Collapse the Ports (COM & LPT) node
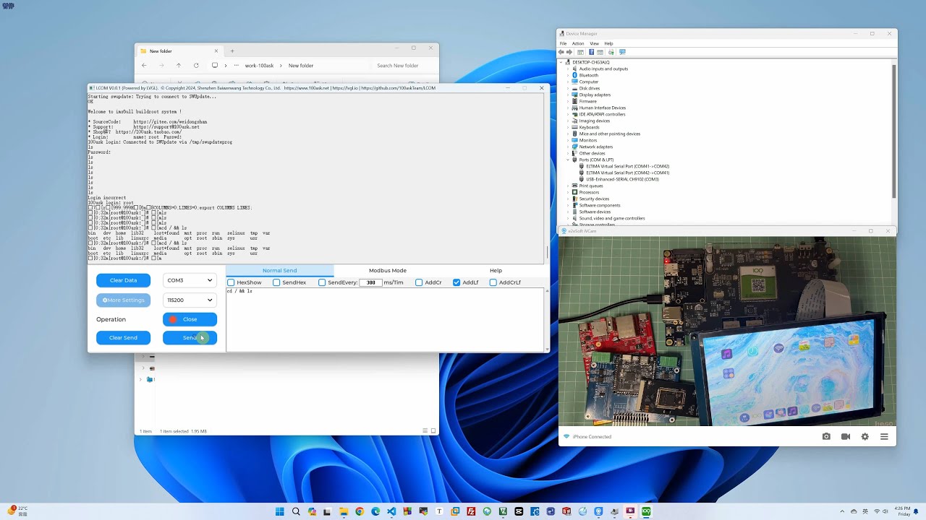 (x=568, y=160)
